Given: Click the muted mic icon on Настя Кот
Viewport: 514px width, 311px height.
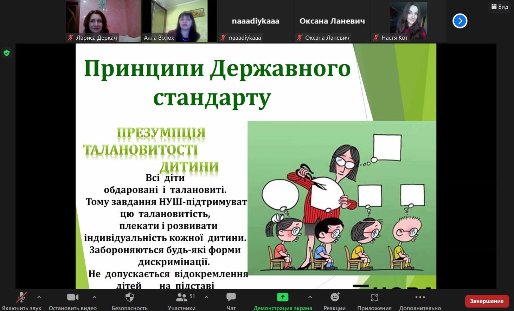Looking at the screenshot, I should (x=375, y=37).
